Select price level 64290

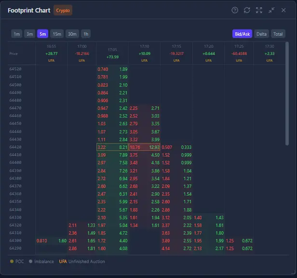[x=15, y=248]
